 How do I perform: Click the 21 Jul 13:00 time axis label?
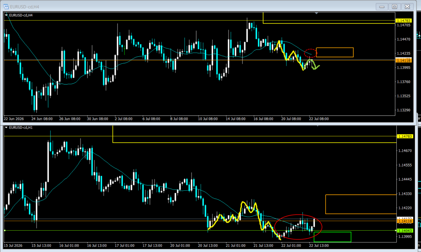tap(264, 245)
